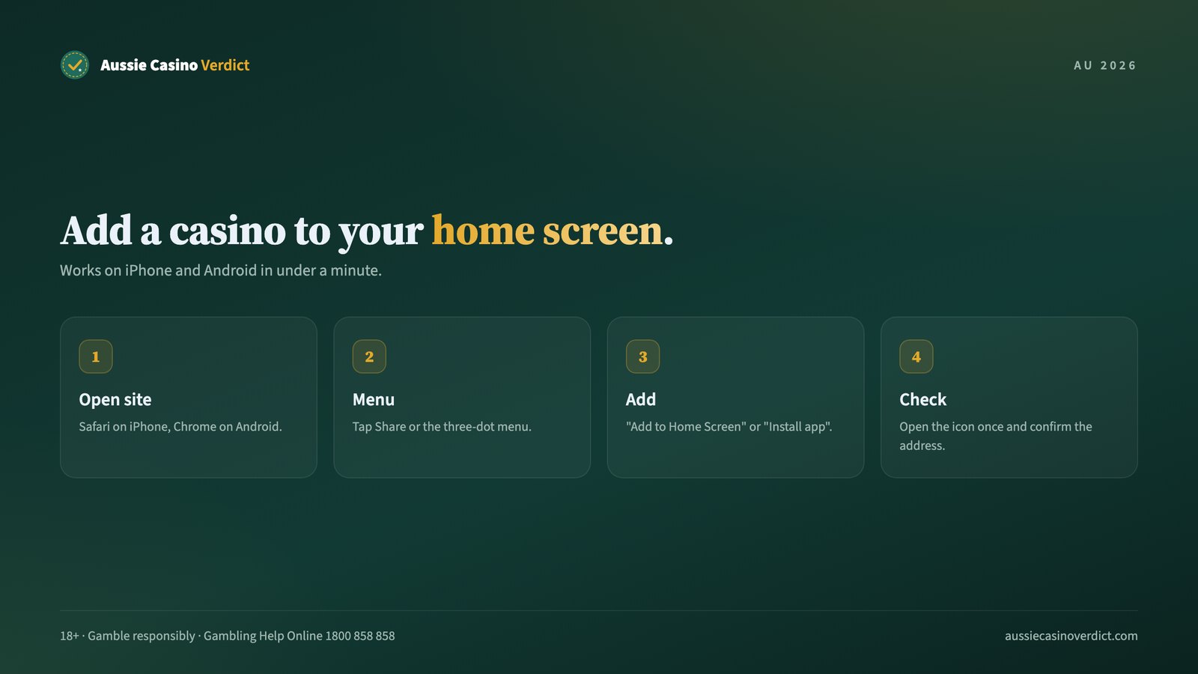
Task: Click the 'Menu' card heading
Action: [374, 400]
